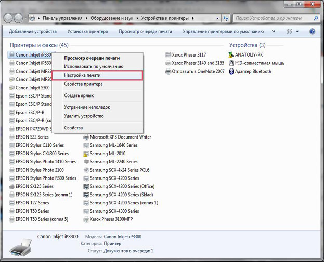Expand arrow after Устройства и принтеры breadcrumb
The image size is (324, 262).
click(x=193, y=18)
